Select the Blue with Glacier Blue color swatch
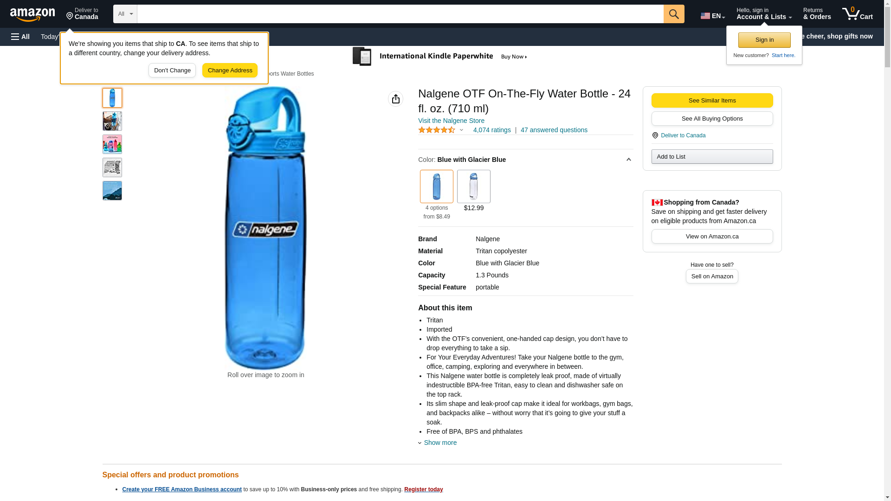This screenshot has width=891, height=501. (436, 186)
